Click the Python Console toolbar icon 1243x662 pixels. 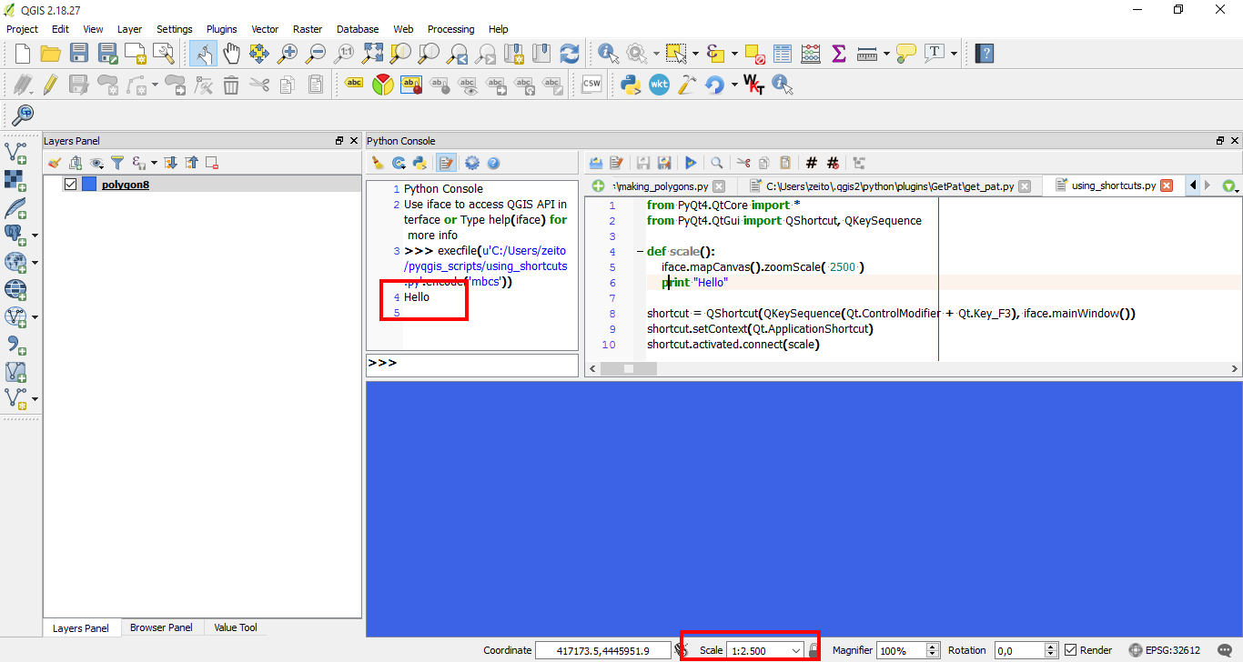point(630,85)
